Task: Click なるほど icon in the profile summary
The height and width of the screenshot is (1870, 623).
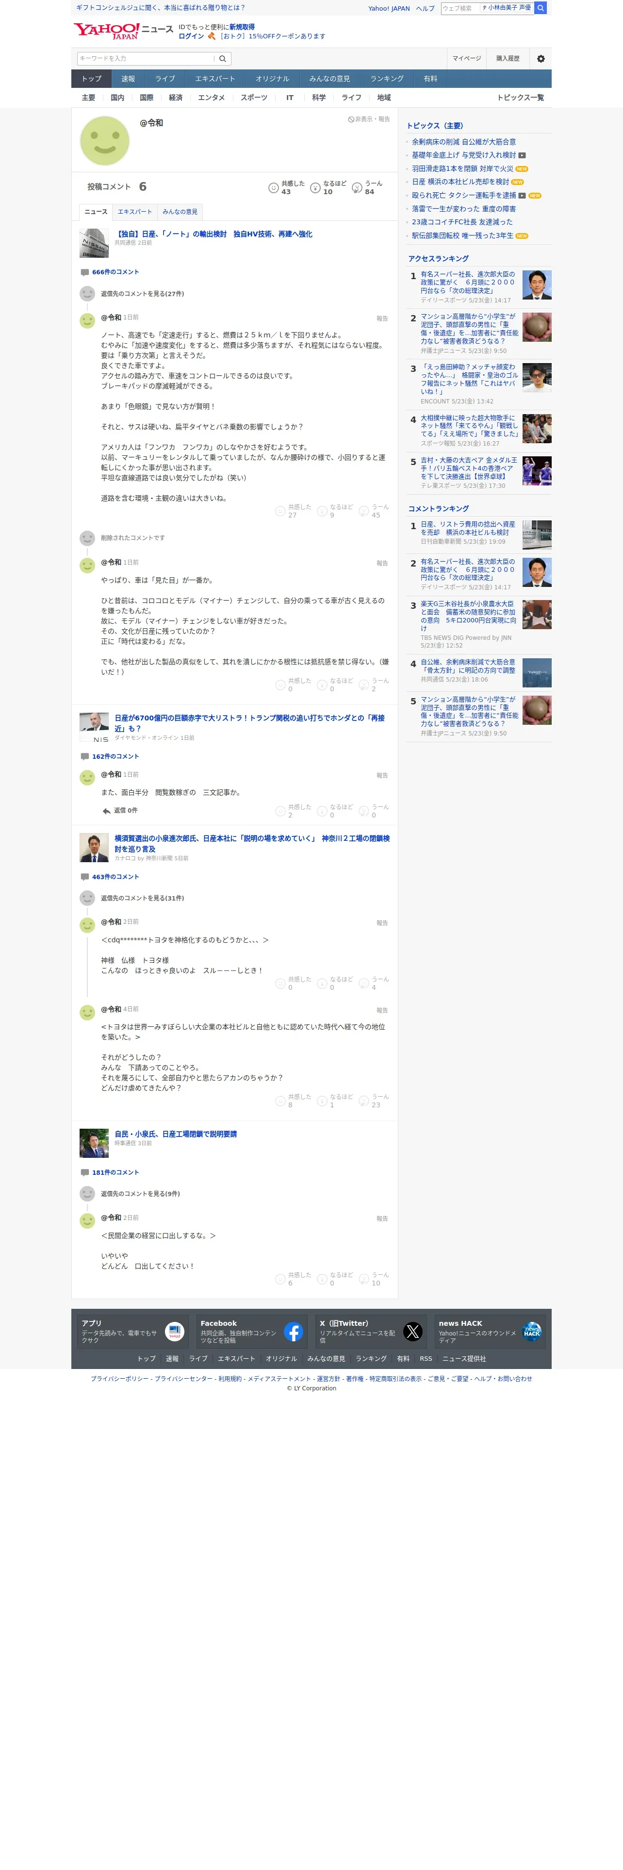Action: [x=315, y=188]
